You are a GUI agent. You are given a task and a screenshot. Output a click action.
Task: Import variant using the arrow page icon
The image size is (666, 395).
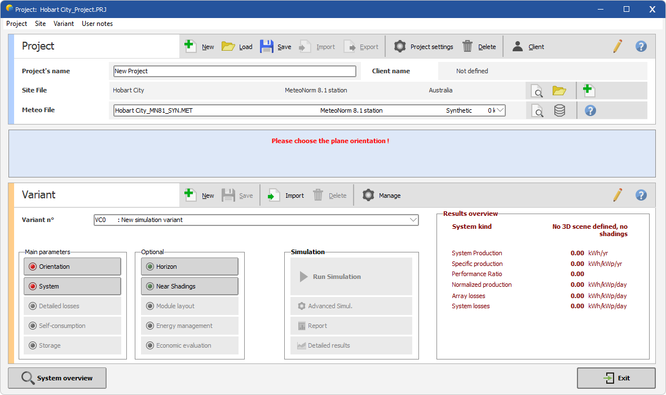(x=274, y=195)
